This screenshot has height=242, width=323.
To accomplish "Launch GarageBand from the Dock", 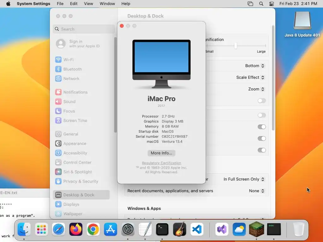I will coord(179,229).
